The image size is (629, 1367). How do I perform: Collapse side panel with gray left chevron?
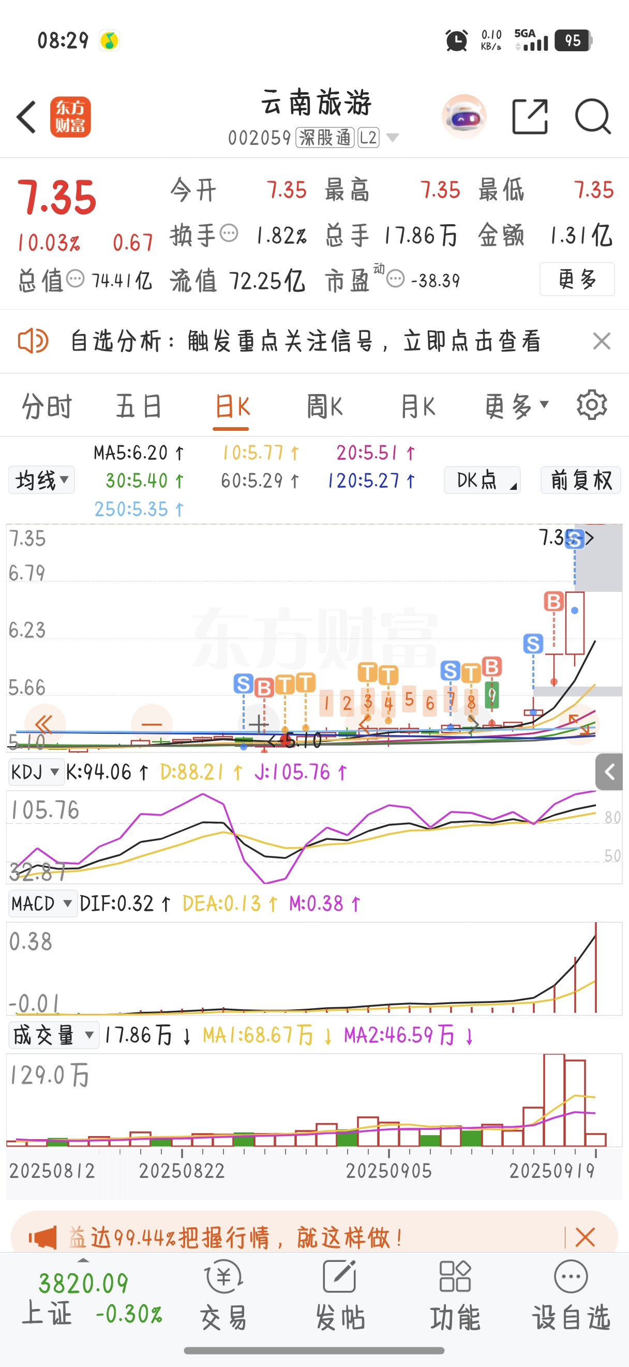[609, 772]
